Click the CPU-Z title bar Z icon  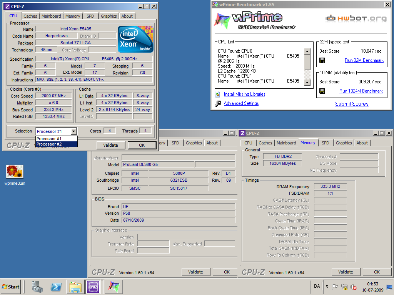coord(7,7)
